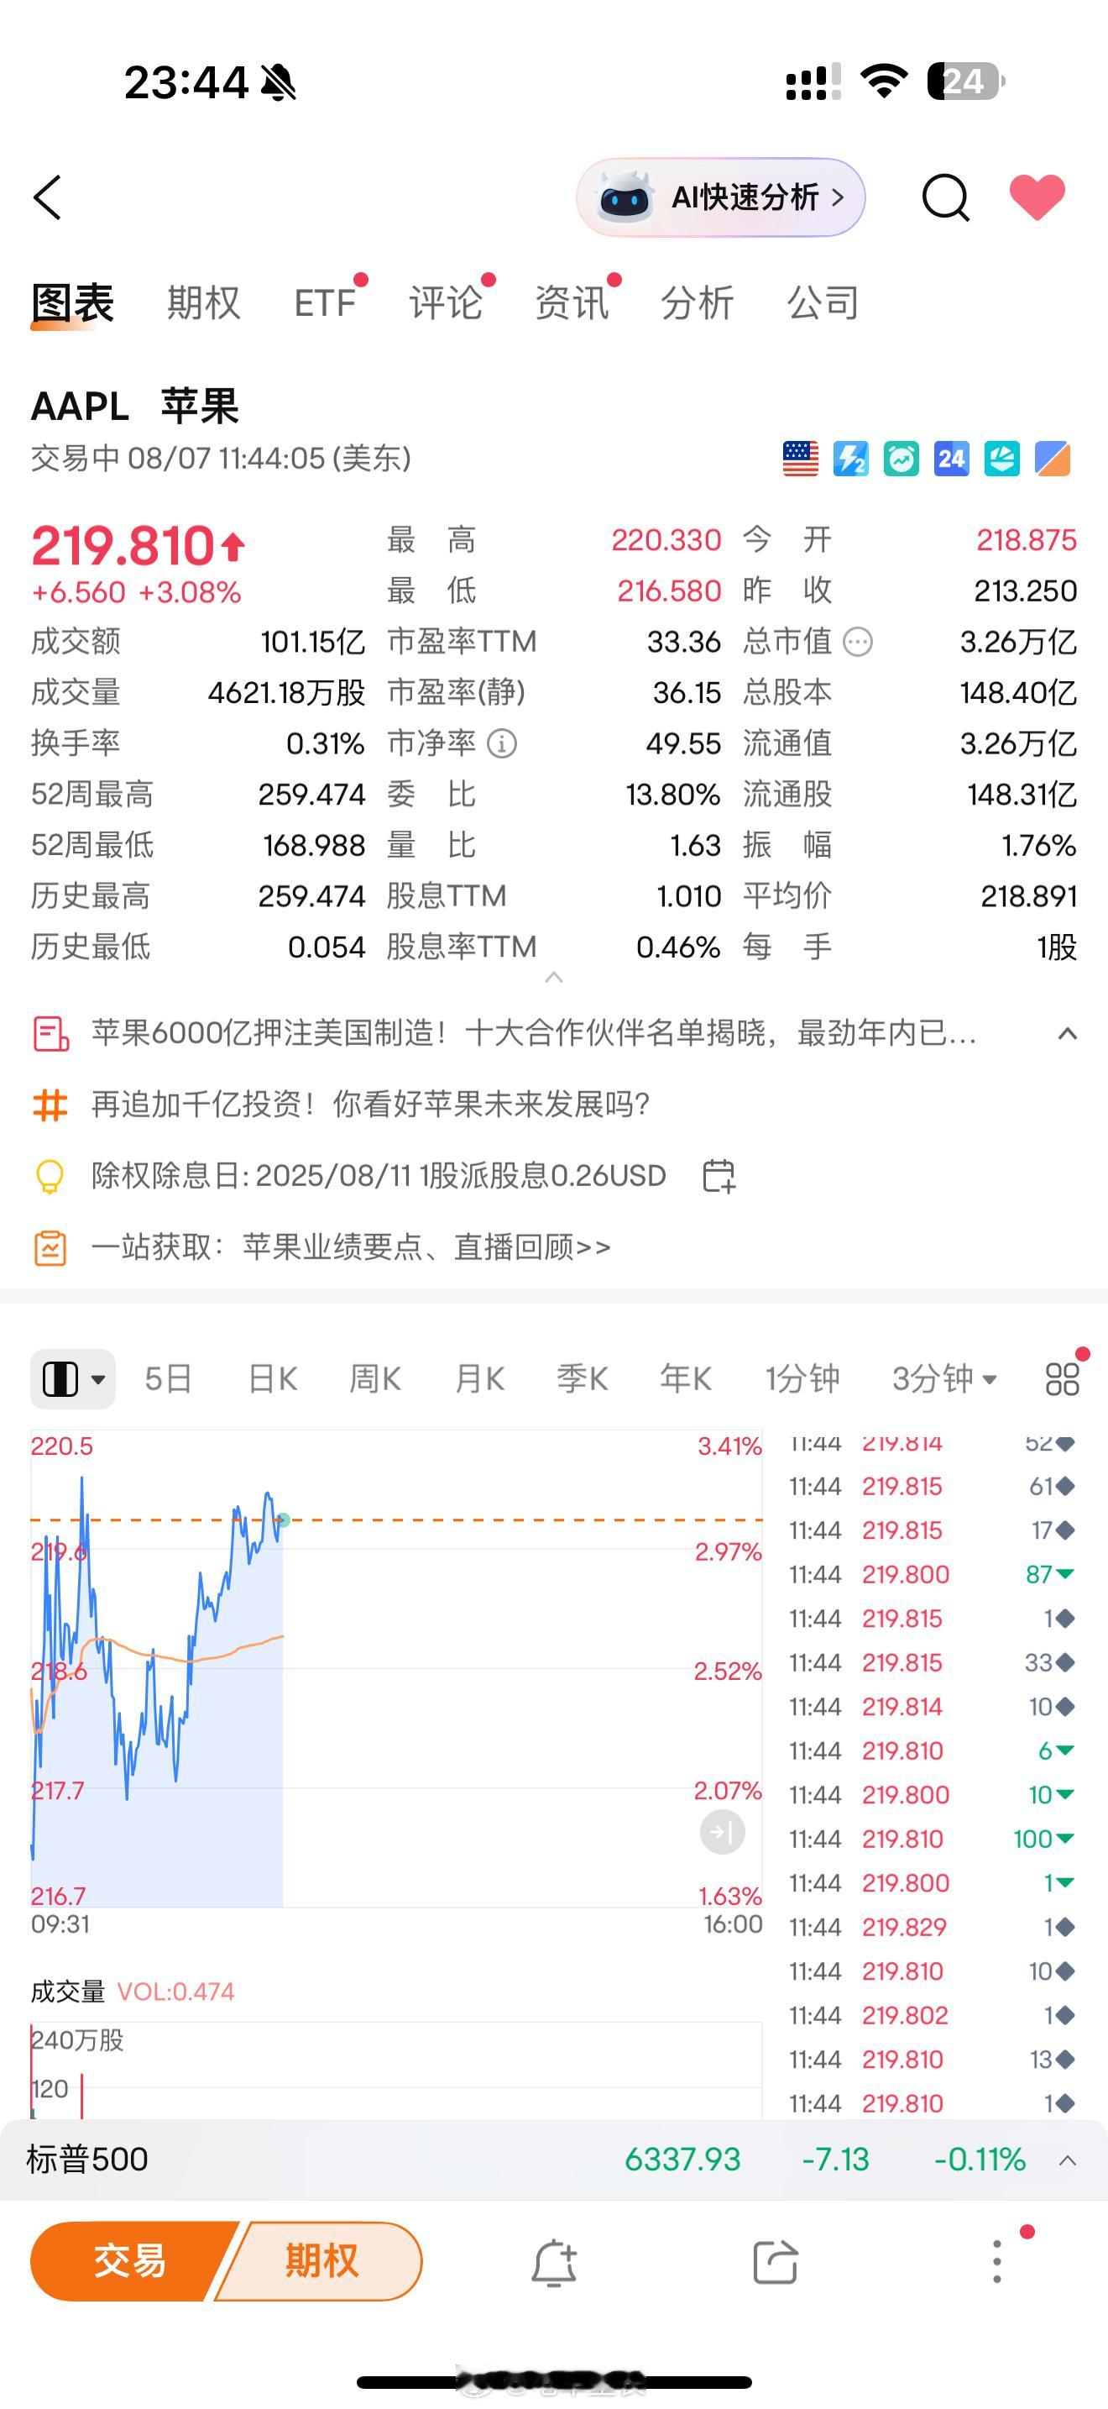Open the chart layout dropdown

(73, 1378)
